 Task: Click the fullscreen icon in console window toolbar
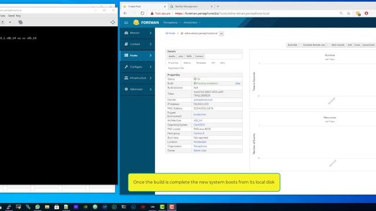point(113,22)
